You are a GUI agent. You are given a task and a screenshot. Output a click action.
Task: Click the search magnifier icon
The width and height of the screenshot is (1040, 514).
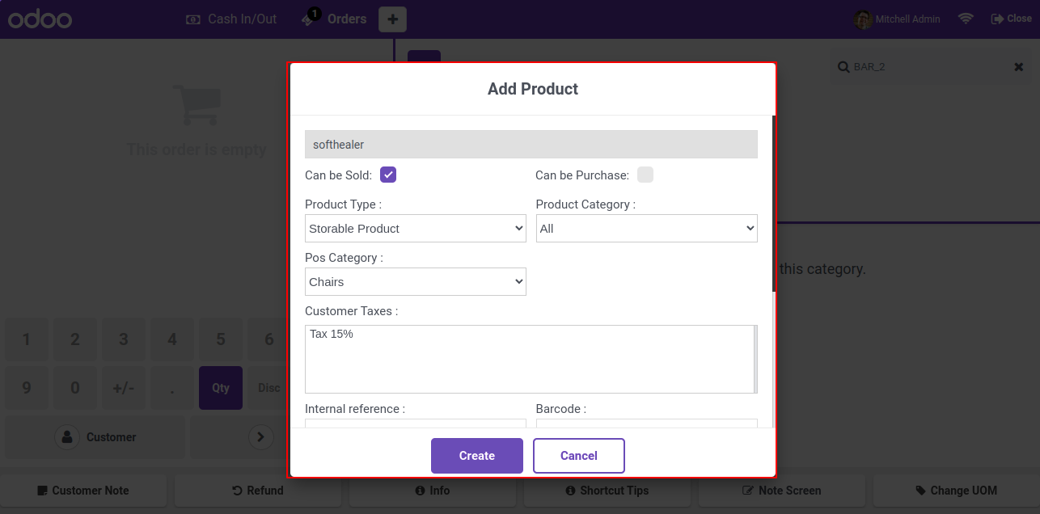pyautogui.click(x=843, y=67)
